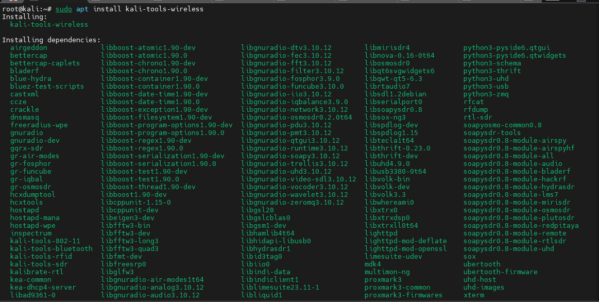This screenshot has height=302, width=599.
Task: Click libcppunit-1.15-0 in the list
Action: tap(135, 202)
